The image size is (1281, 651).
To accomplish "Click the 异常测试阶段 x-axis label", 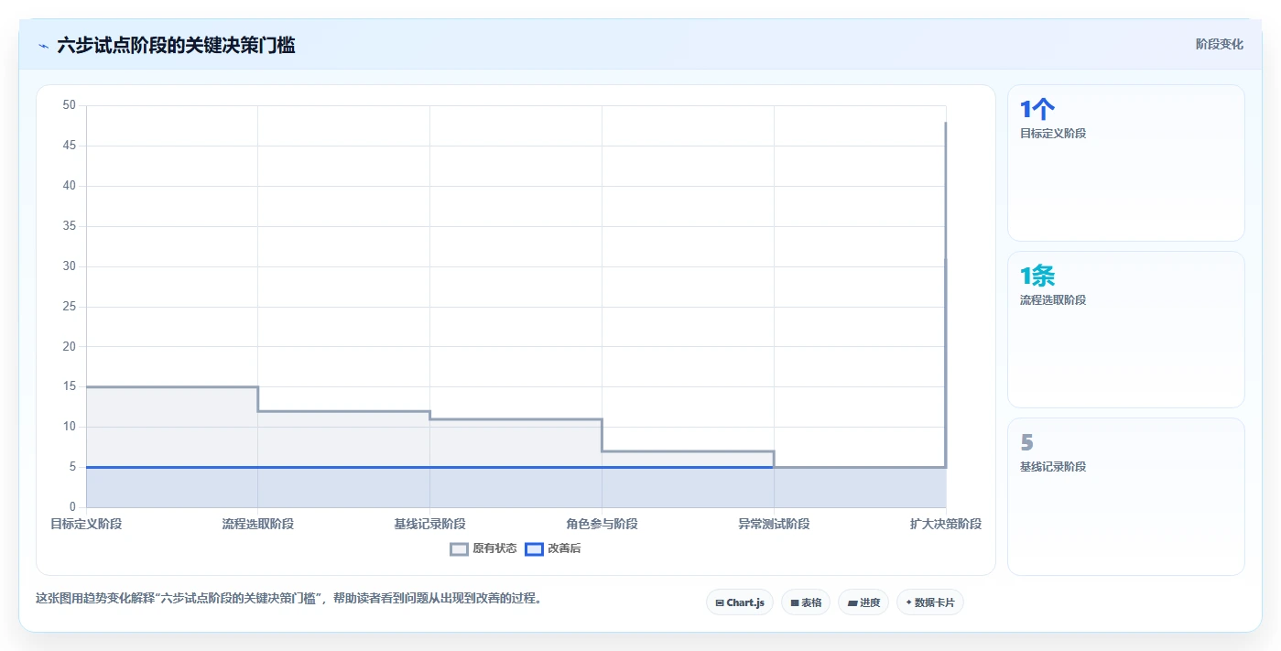I will (x=774, y=524).
